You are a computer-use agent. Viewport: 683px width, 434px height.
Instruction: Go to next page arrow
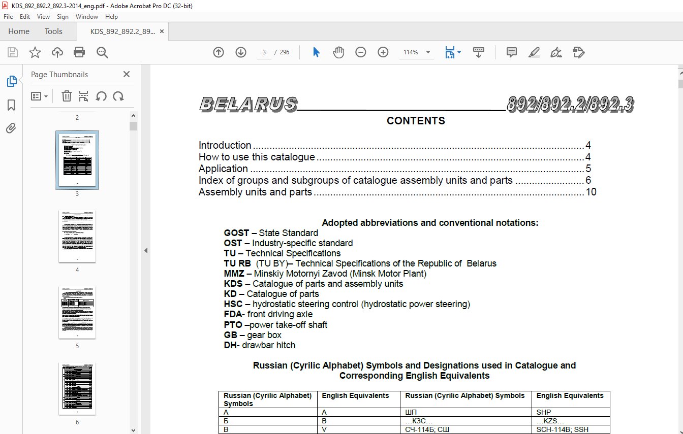tap(241, 52)
